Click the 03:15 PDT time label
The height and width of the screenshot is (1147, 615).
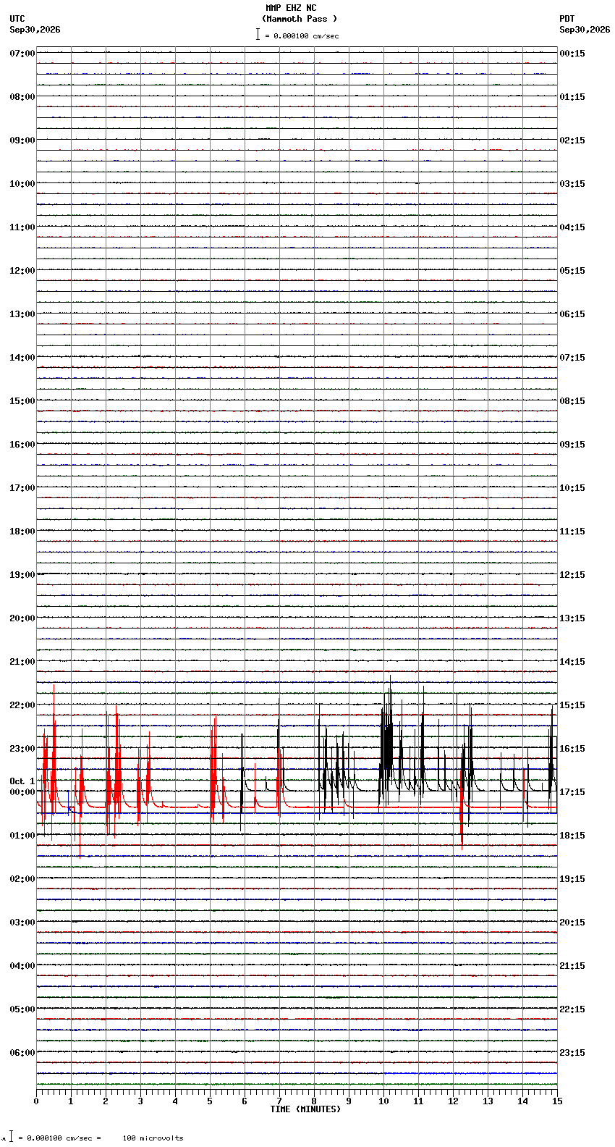tap(572, 184)
